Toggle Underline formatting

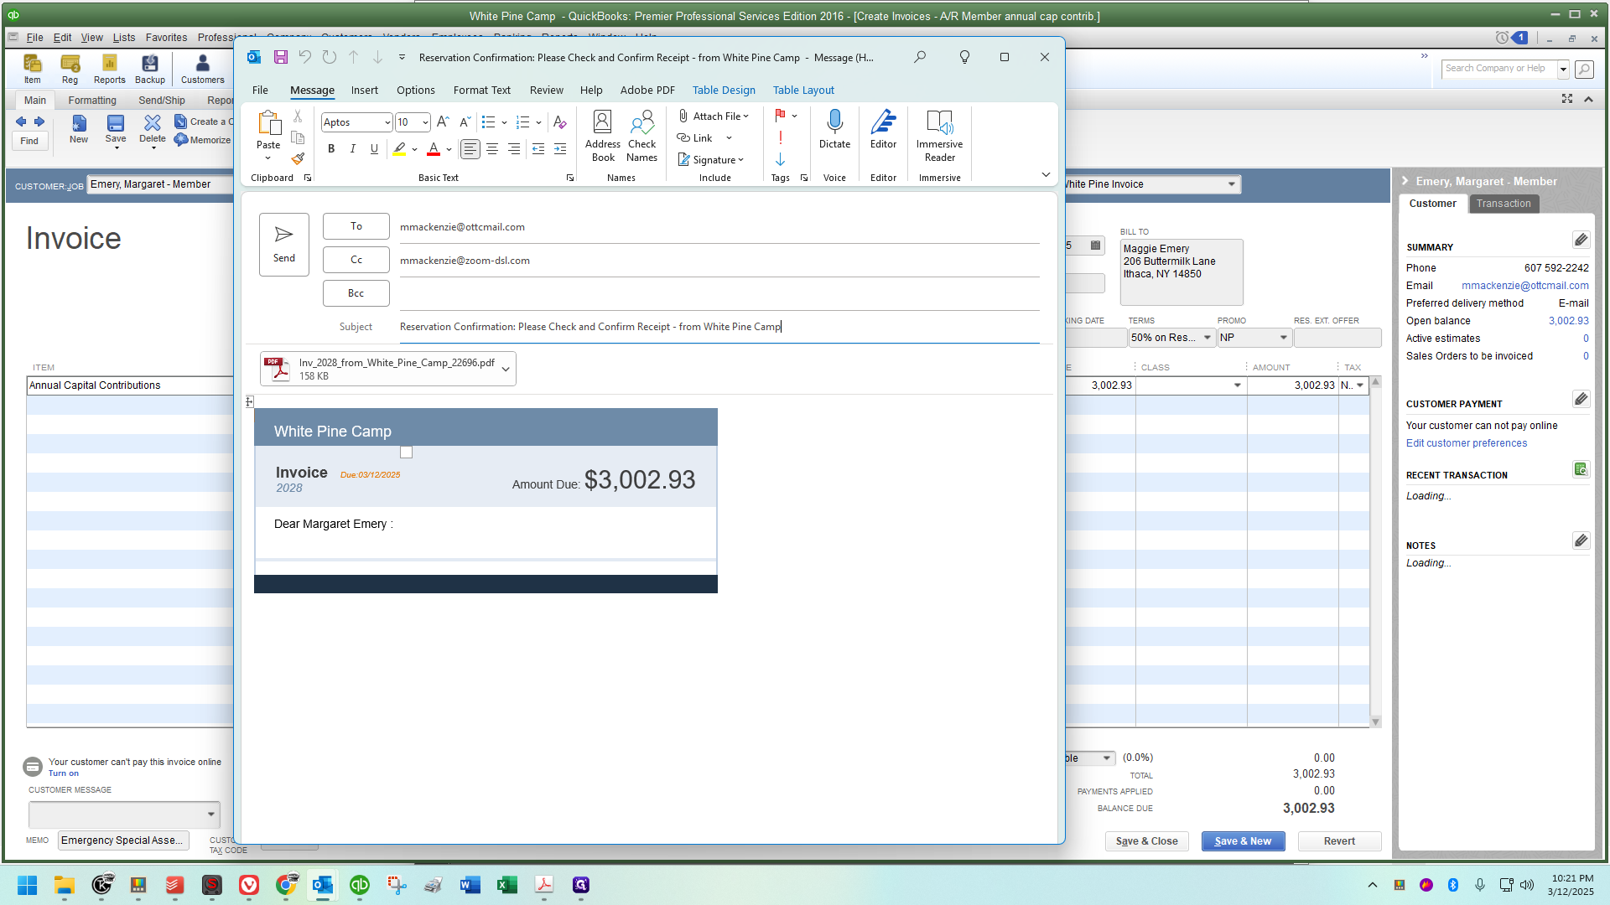tap(374, 149)
